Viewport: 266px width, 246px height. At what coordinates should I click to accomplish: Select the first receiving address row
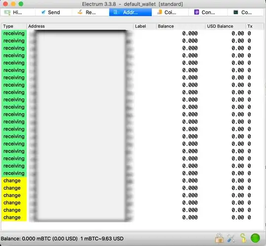coord(133,34)
